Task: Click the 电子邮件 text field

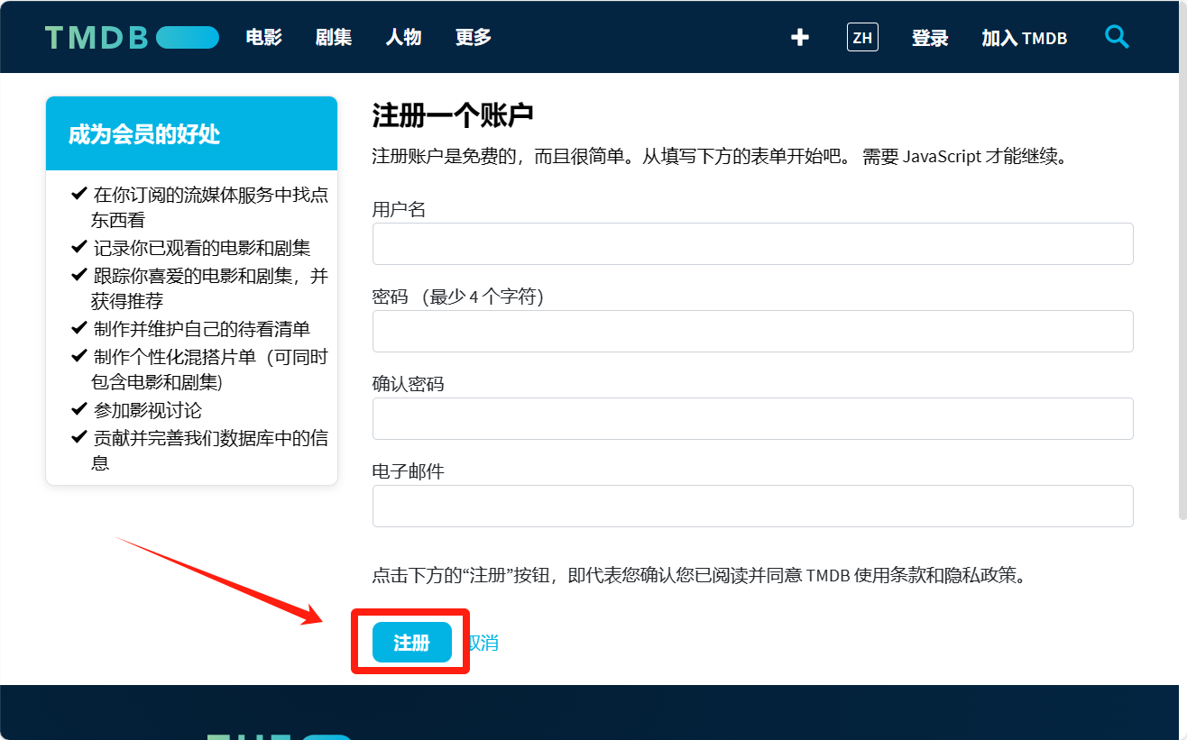Action: pyautogui.click(x=752, y=506)
